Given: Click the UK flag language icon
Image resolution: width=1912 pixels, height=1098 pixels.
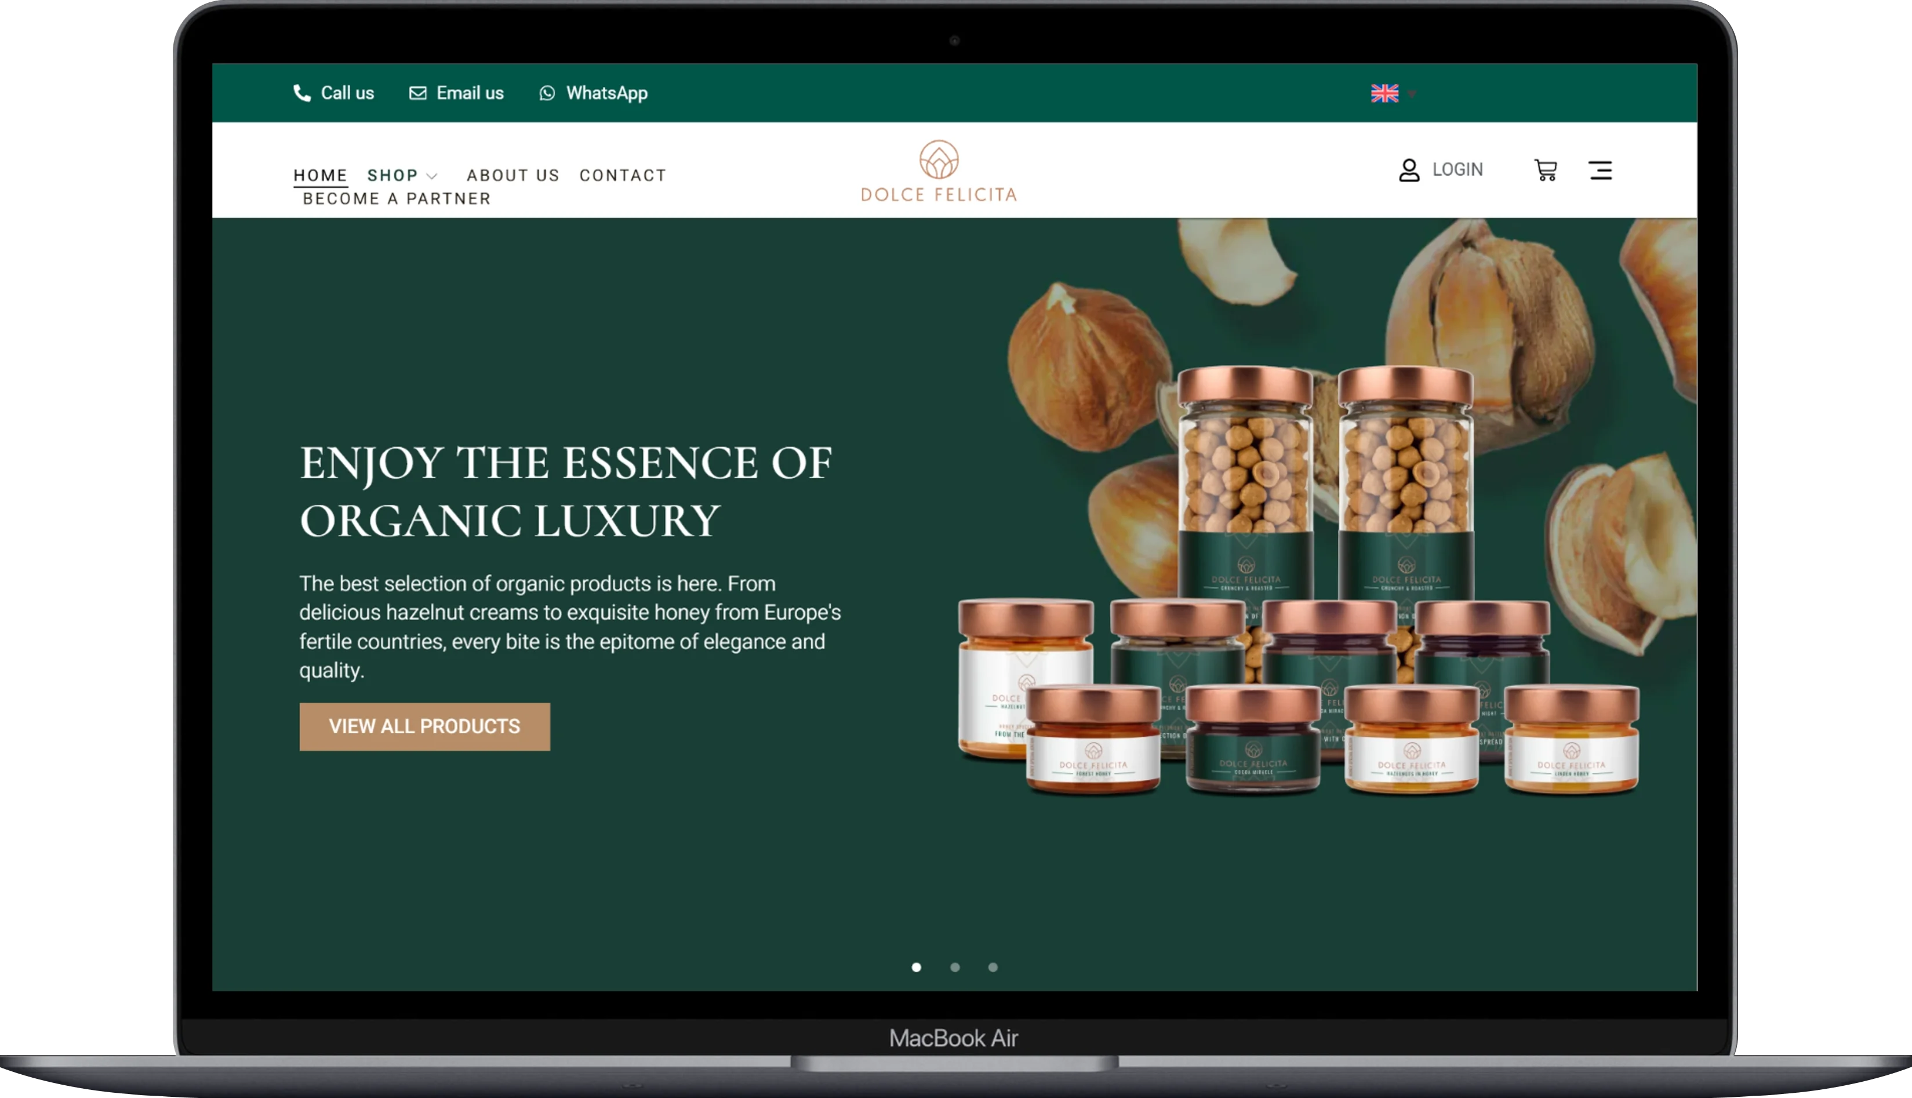Looking at the screenshot, I should pos(1384,93).
